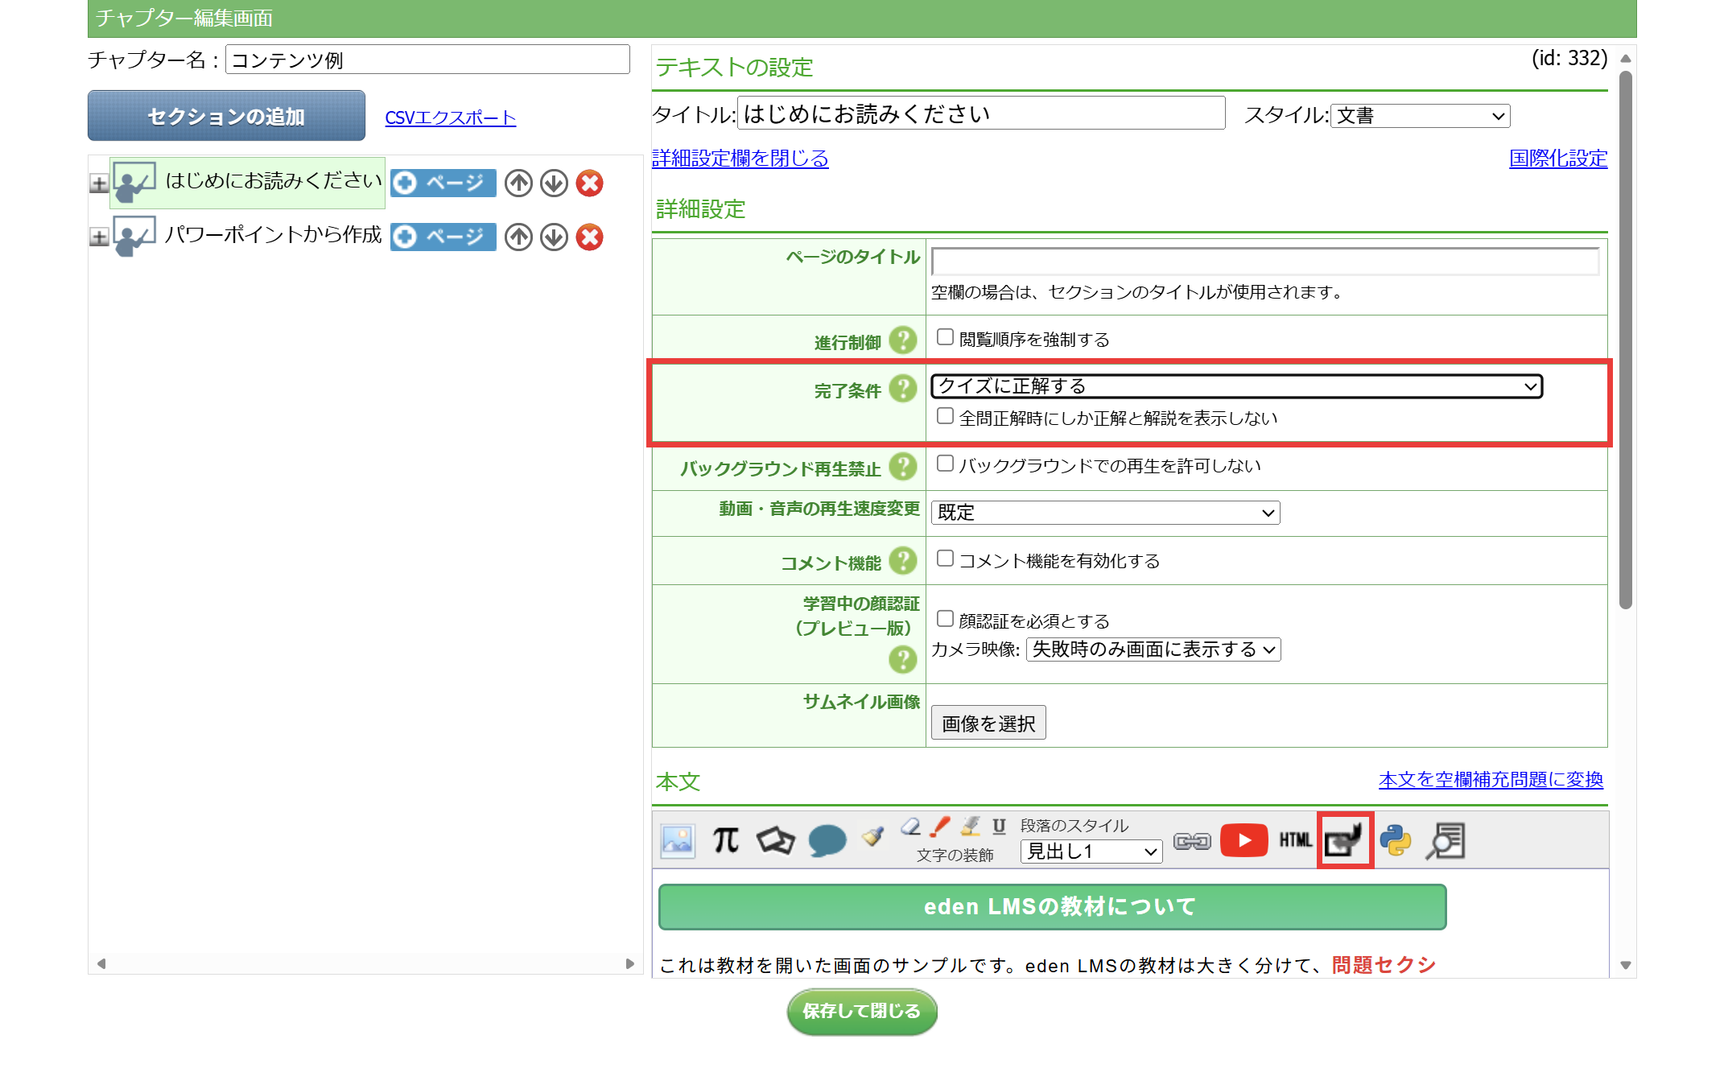Underline the selected text
This screenshot has width=1724, height=1068.
point(999,827)
